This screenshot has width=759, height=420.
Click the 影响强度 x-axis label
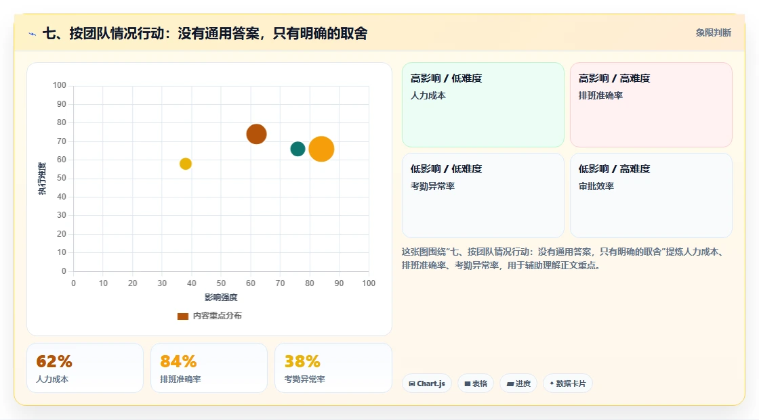[221, 297]
